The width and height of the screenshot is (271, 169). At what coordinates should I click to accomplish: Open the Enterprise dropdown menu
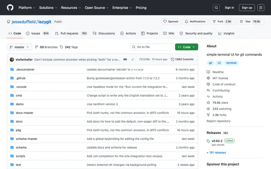122,7
